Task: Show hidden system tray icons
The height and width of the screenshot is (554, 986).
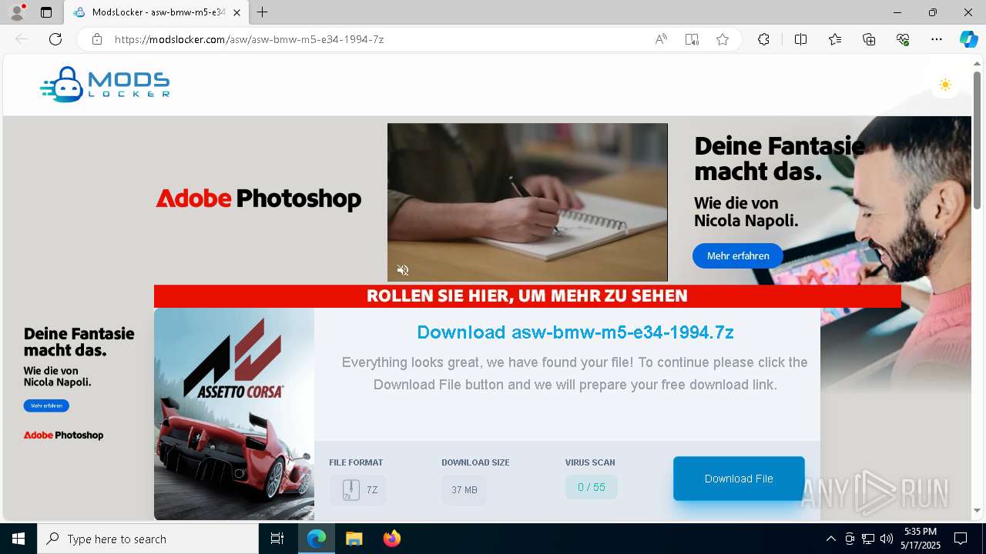Action: (830, 539)
